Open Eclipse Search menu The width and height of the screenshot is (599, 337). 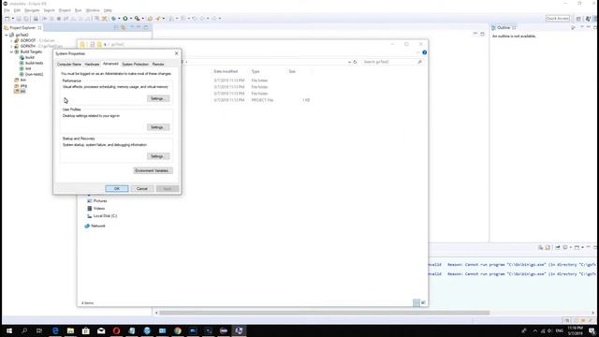pos(49,10)
